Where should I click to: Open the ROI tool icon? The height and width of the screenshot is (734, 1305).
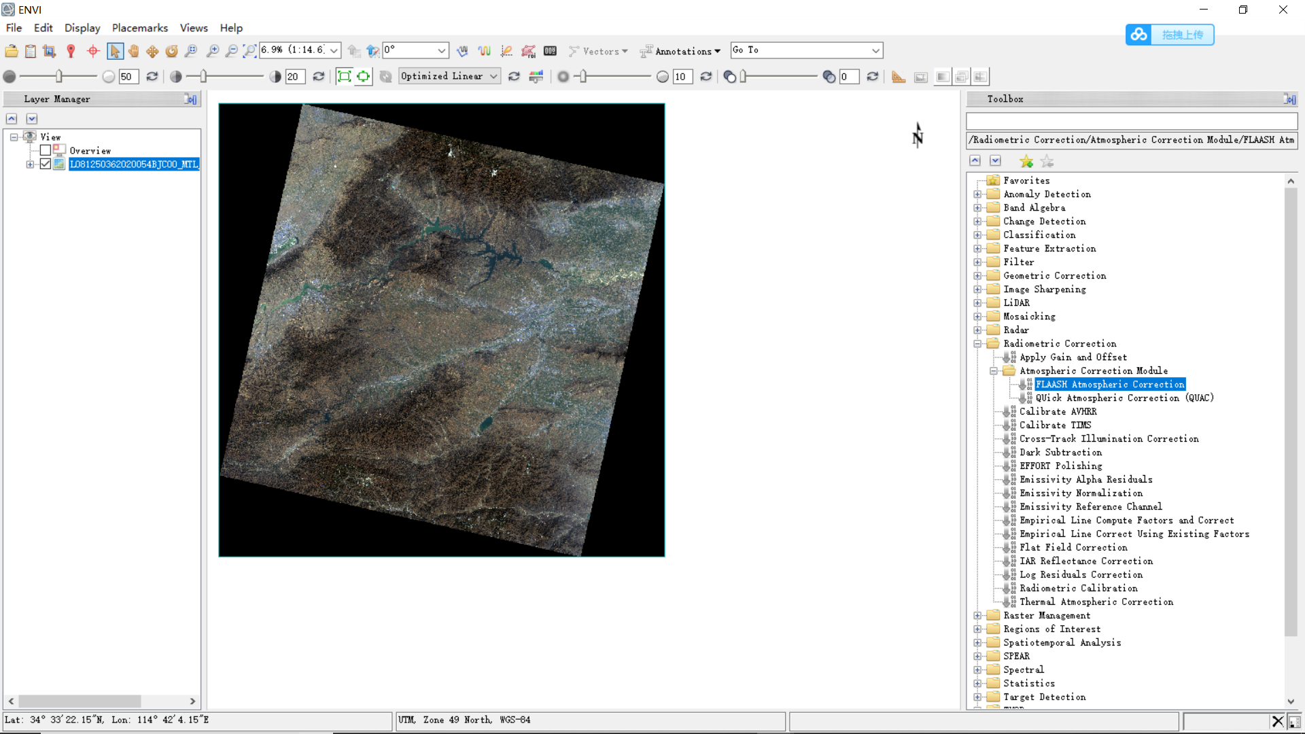click(528, 51)
